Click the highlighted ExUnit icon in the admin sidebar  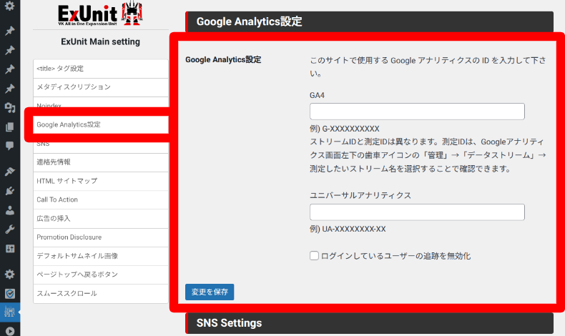tap(10, 312)
